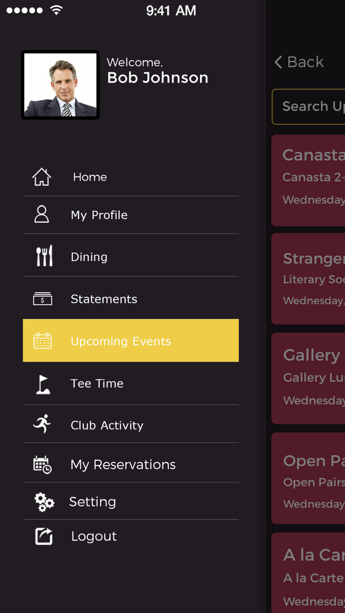Open the Home menu item
Viewport: 345px width, 613px height.
click(x=90, y=177)
